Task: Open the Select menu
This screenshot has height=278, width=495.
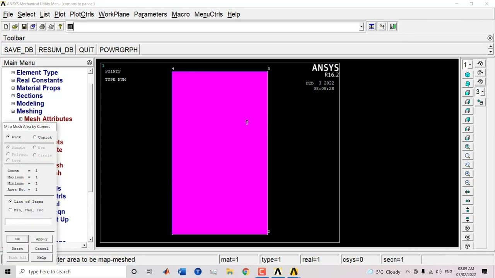Action: pyautogui.click(x=27, y=14)
